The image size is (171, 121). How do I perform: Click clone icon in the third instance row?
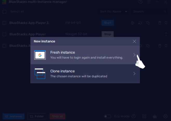(x=148, y=46)
